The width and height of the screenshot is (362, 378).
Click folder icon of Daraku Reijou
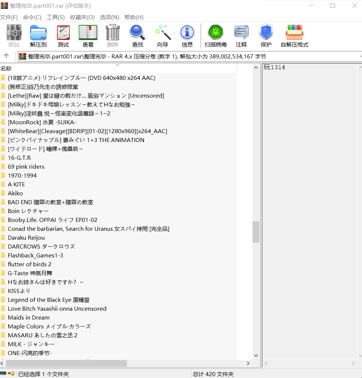pos(3,237)
